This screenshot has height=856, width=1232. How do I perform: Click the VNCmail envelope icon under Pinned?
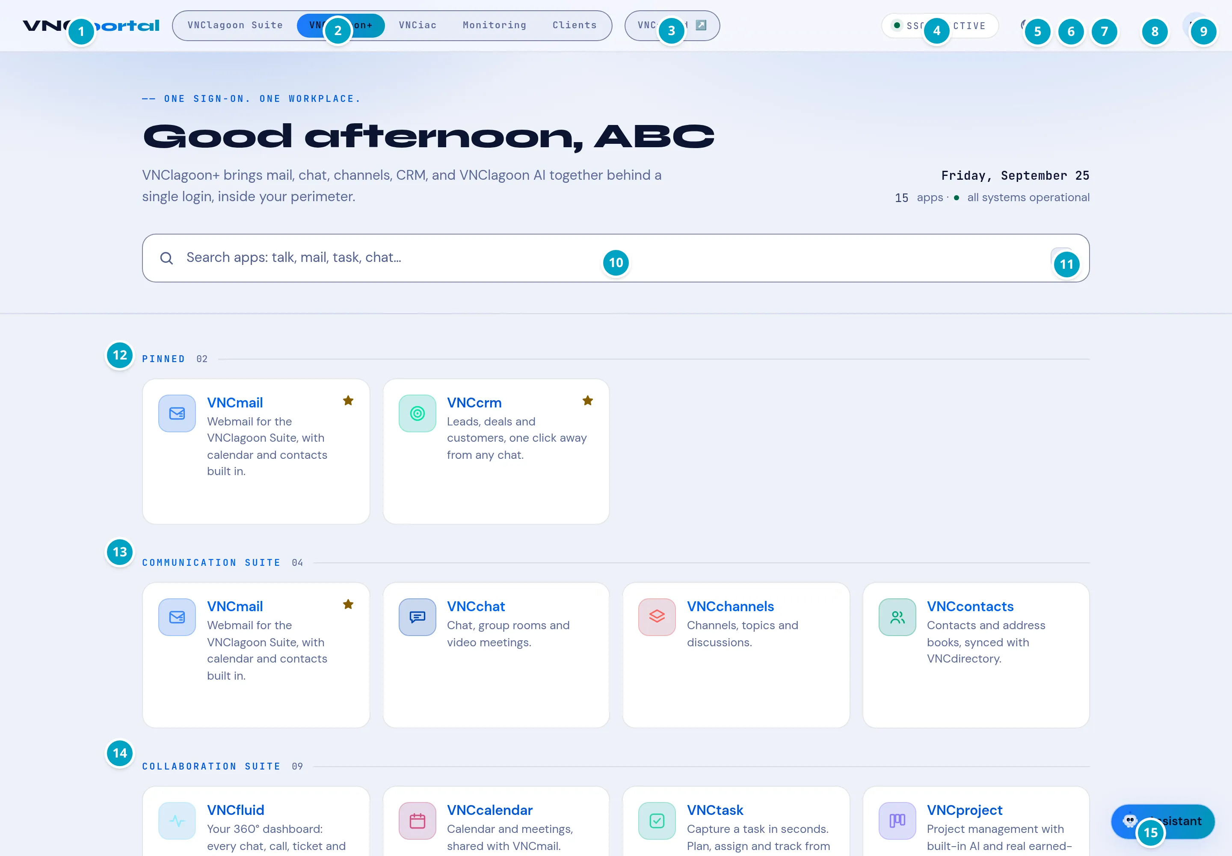coord(177,413)
